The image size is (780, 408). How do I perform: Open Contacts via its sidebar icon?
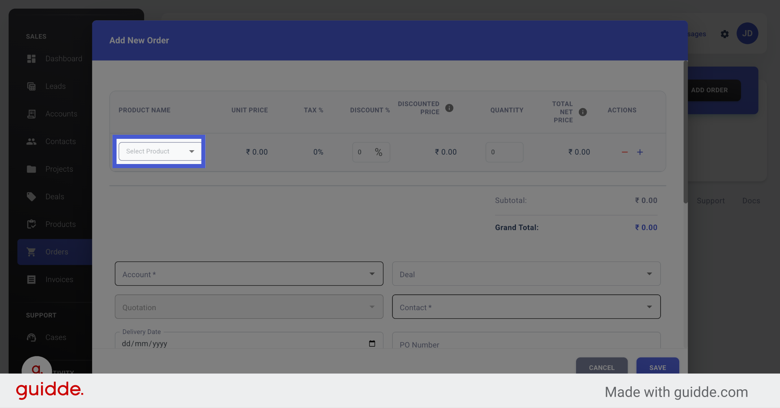31,141
